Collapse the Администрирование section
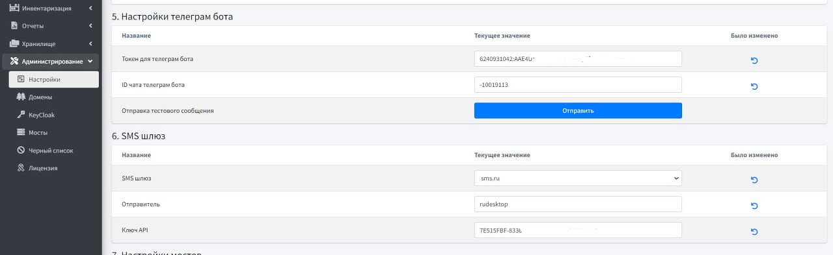This screenshot has height=255, width=833. [50, 62]
